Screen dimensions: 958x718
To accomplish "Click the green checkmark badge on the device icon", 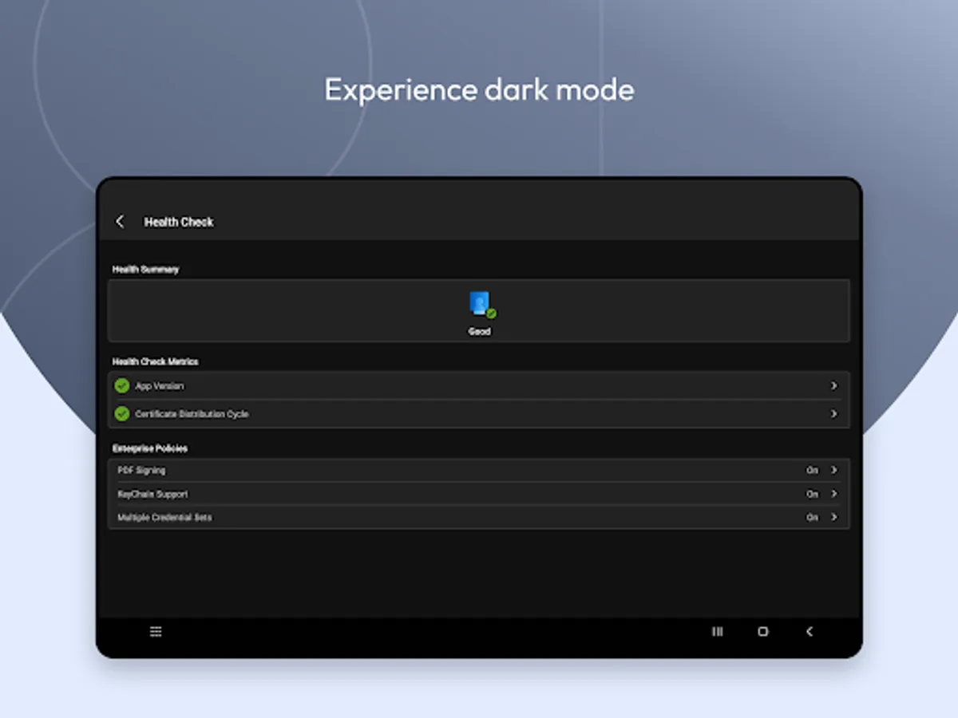I will click(x=490, y=313).
